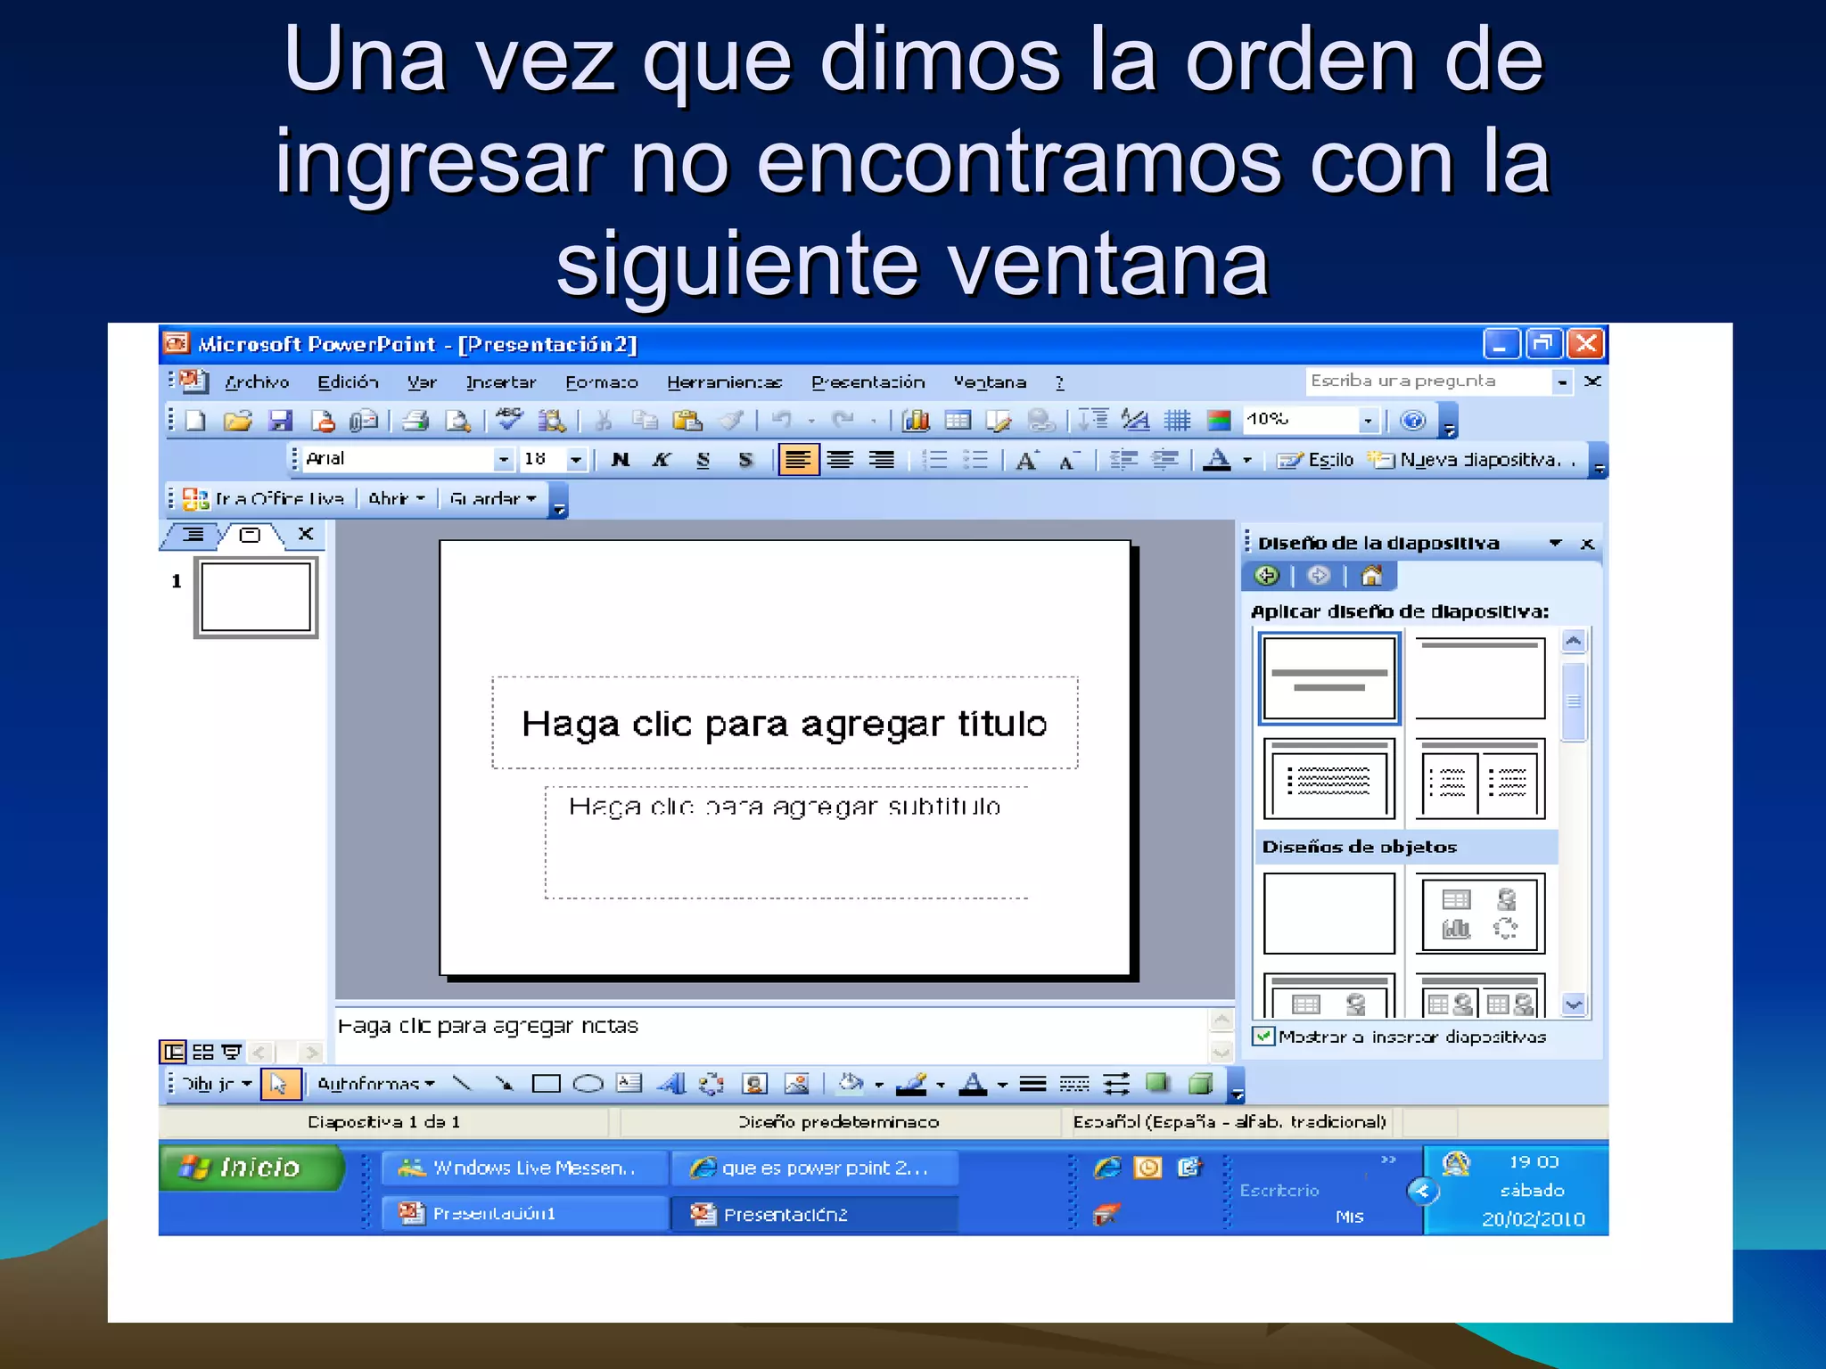Open the Arial font dropdown

tap(505, 460)
